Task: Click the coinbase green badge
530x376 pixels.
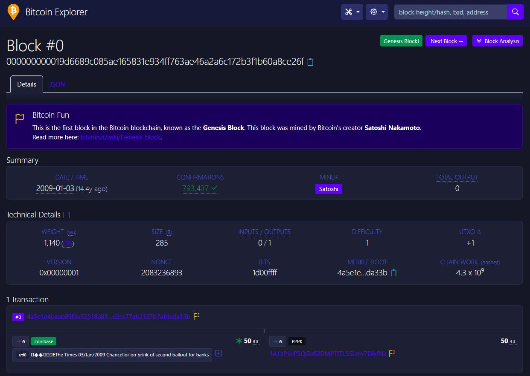Action: 44,341
